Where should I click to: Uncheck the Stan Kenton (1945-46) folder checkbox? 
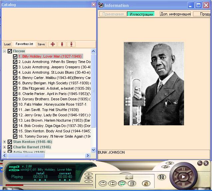10,142
